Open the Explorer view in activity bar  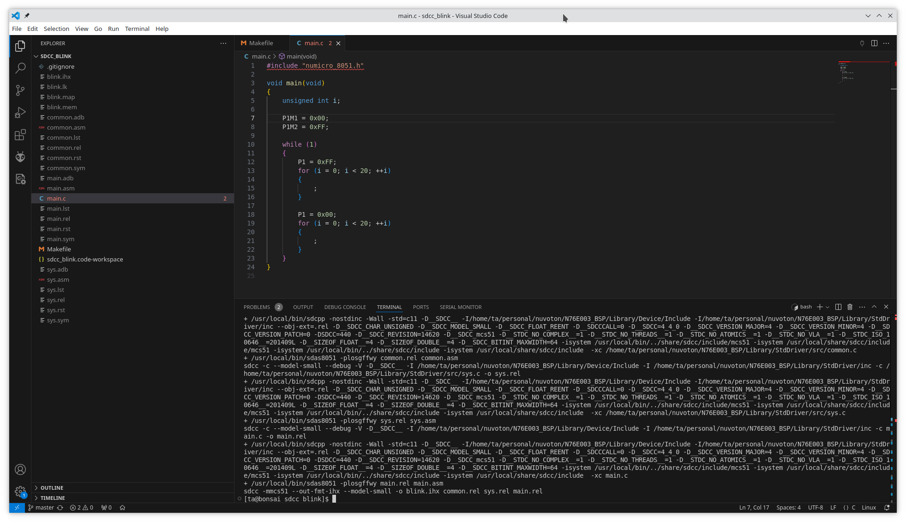(x=20, y=46)
